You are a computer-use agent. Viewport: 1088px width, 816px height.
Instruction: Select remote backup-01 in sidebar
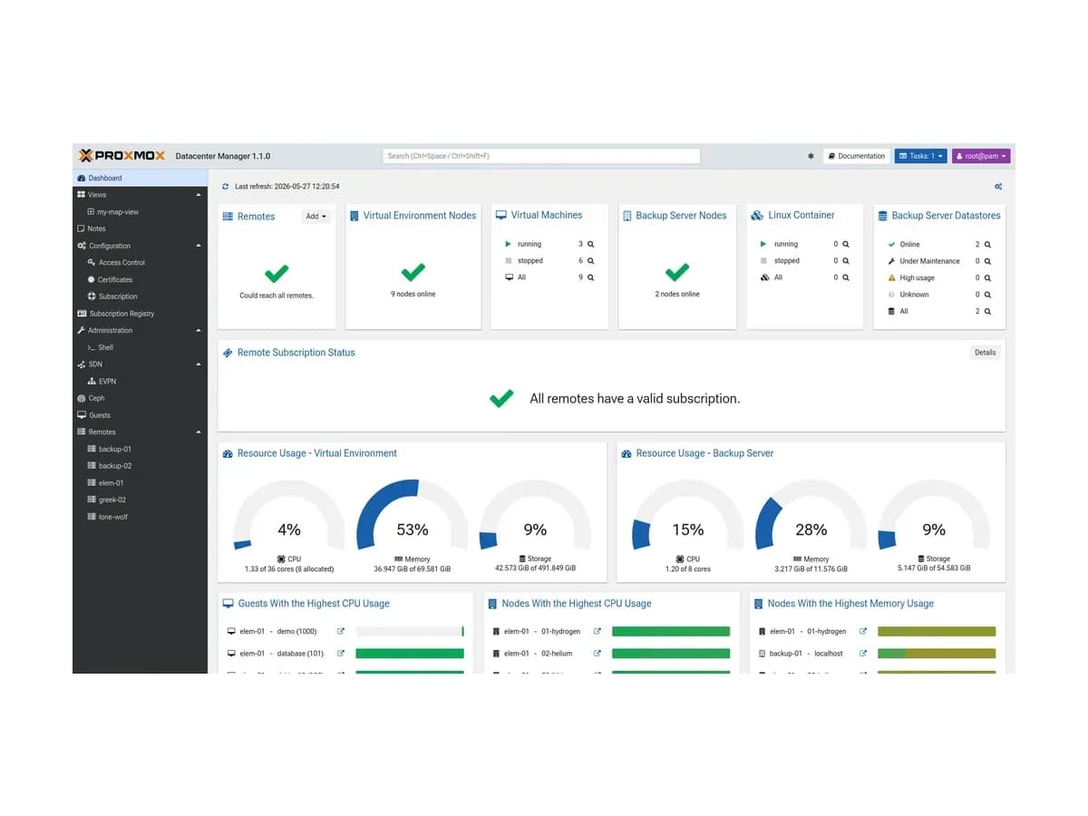point(141,449)
